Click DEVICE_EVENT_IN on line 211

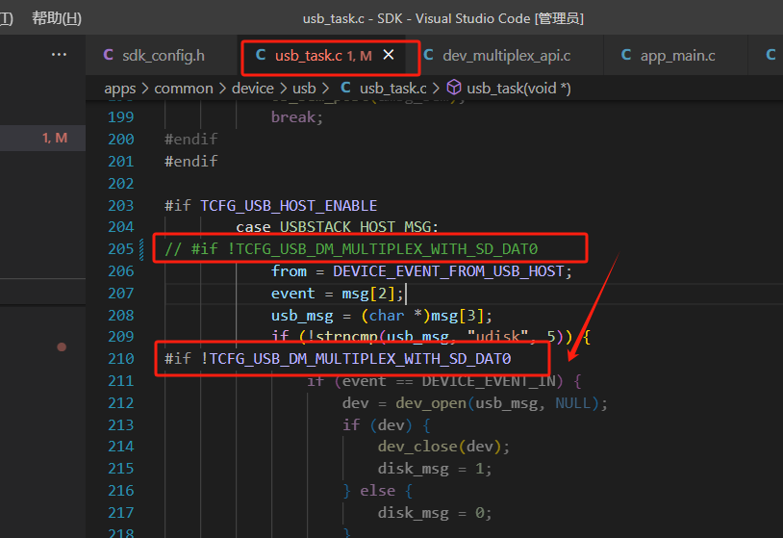[489, 381]
